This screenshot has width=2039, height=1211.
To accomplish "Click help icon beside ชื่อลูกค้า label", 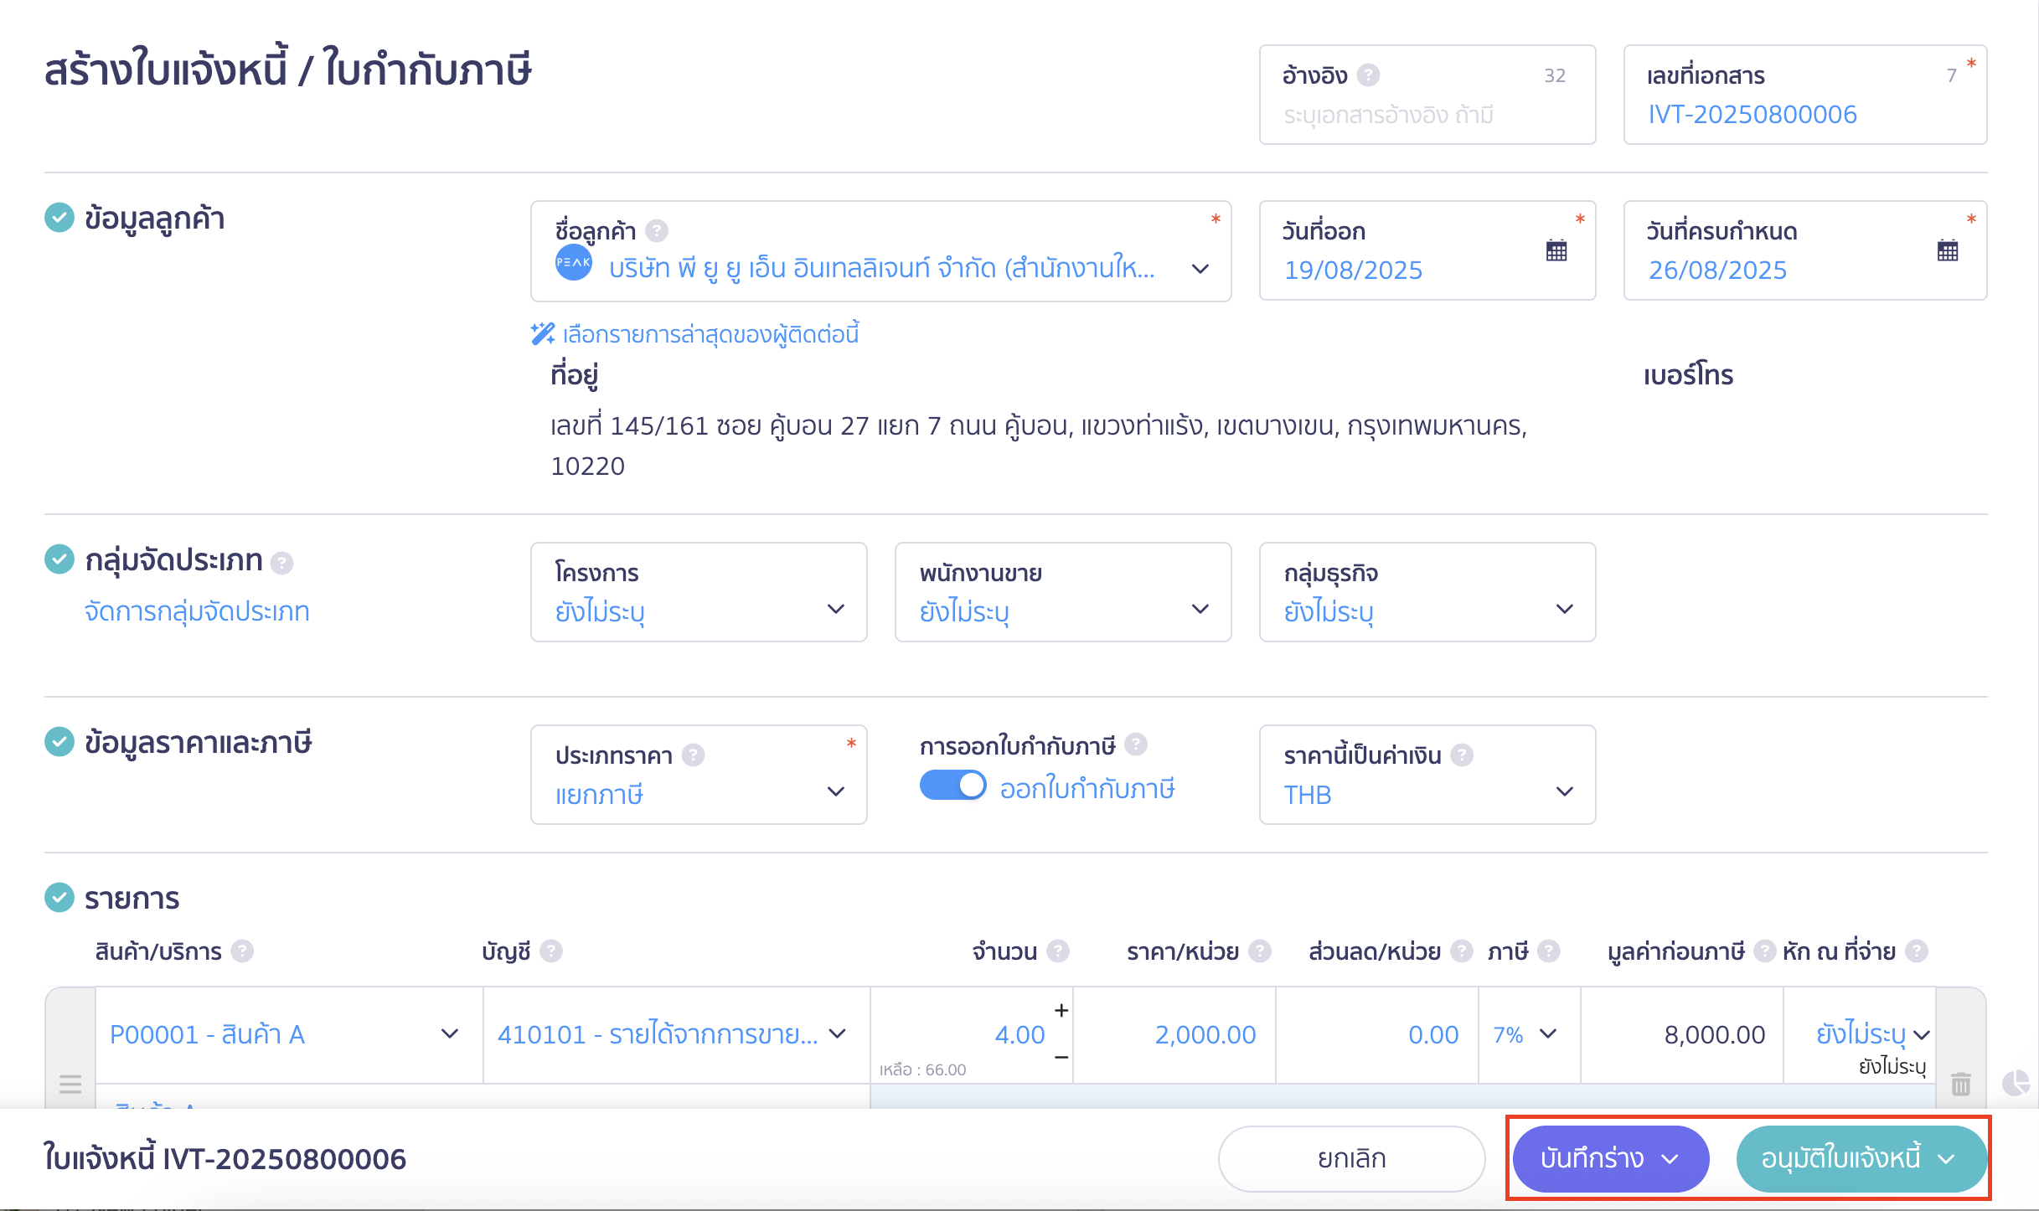I will (x=657, y=230).
